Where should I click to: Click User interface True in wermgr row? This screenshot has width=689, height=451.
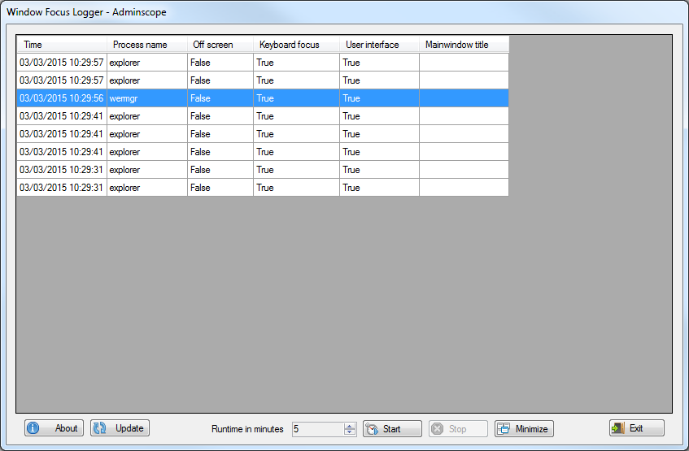coord(379,98)
